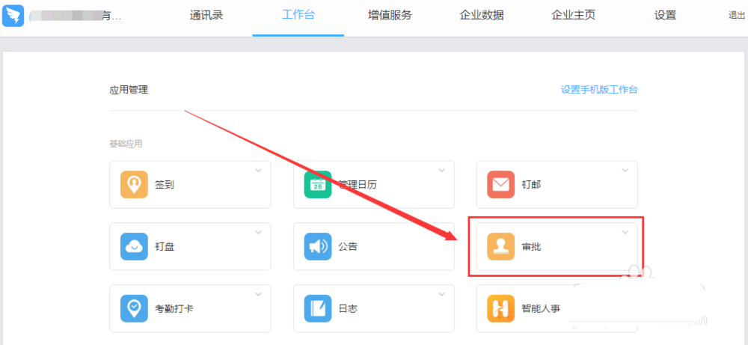This screenshot has height=345, width=748.
Task: Click the 签到 app label
Action: [164, 185]
